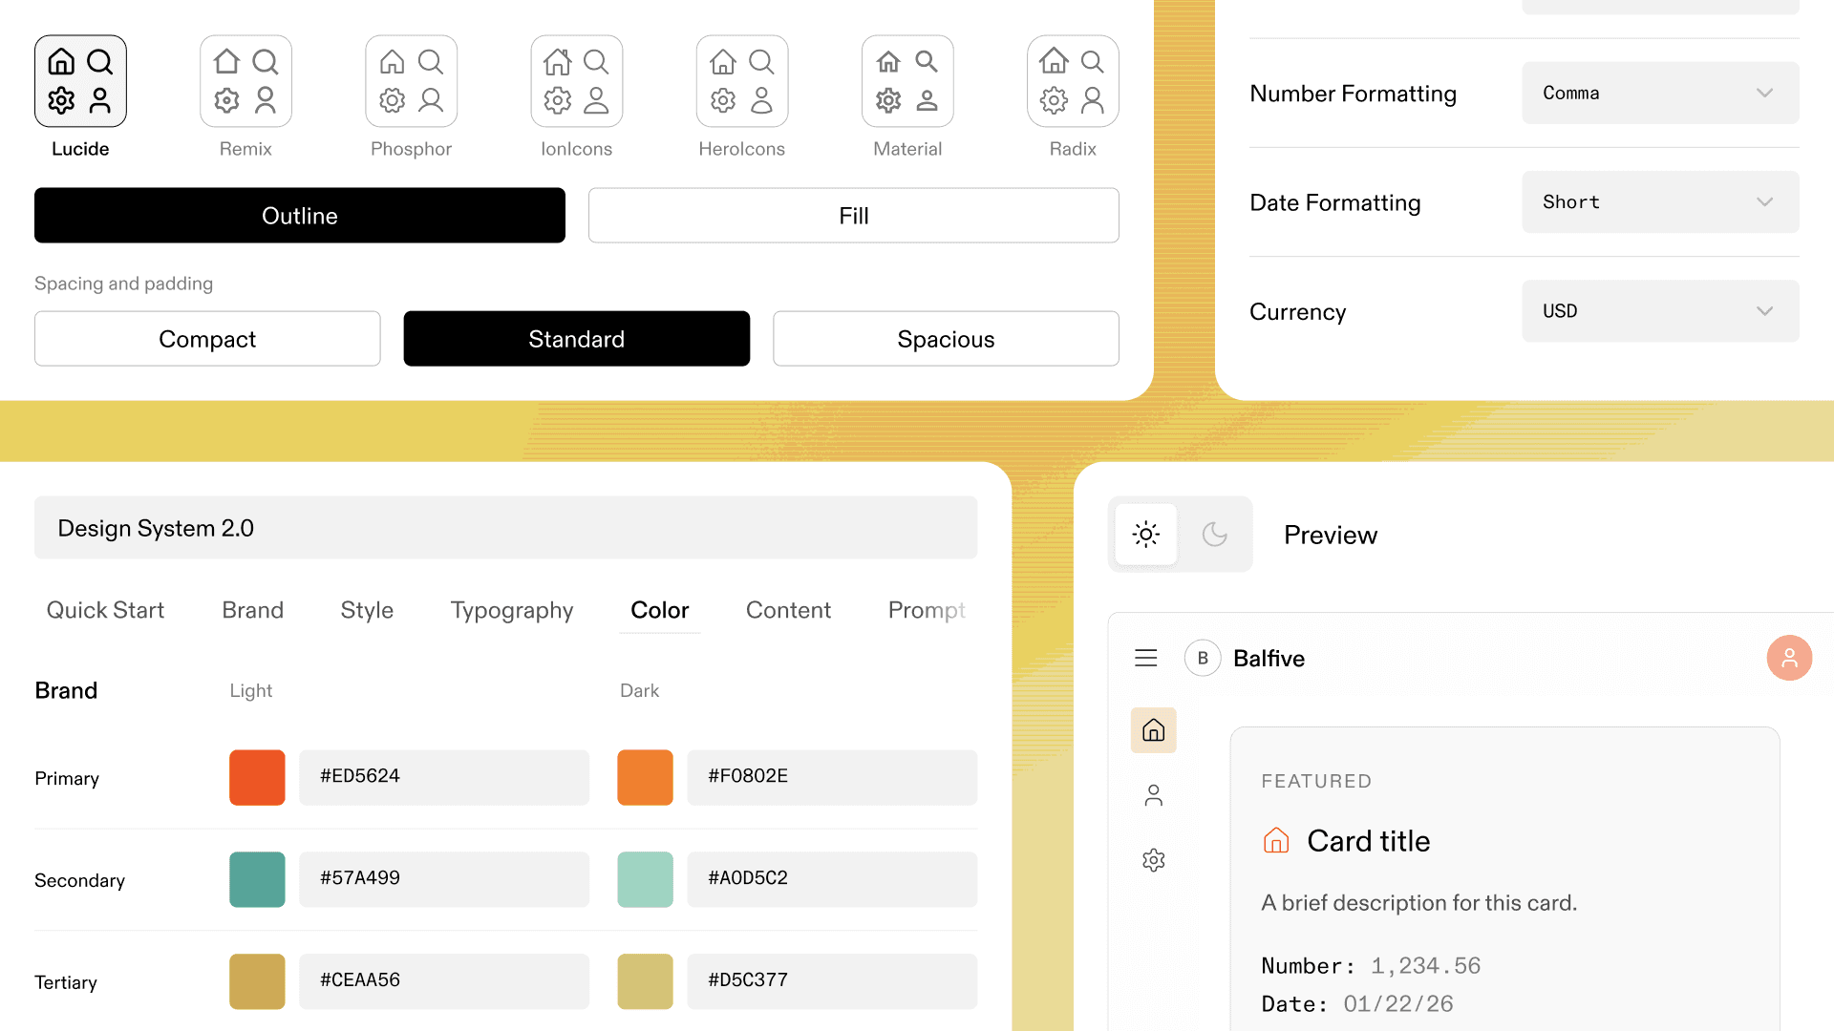Click the Primary light color swatch
This screenshot has height=1031, width=1834.
point(256,777)
